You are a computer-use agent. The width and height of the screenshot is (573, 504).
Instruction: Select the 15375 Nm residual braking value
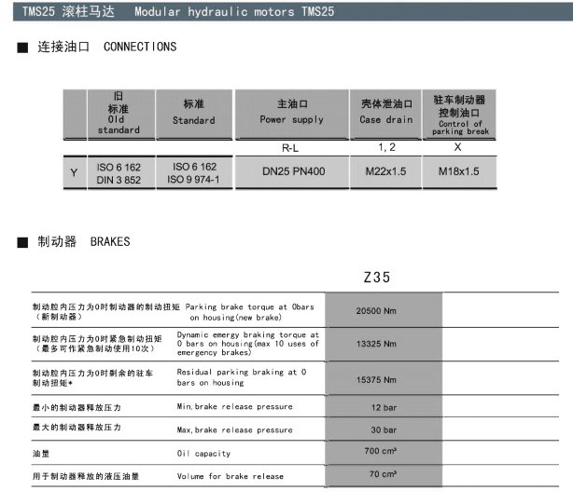tap(376, 379)
